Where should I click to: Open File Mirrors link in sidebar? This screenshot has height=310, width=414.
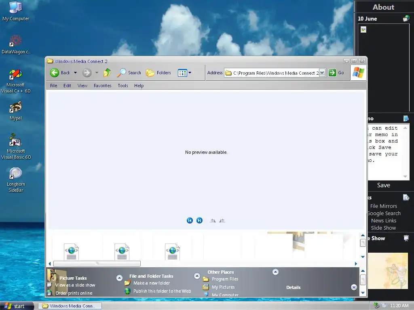[383, 206]
